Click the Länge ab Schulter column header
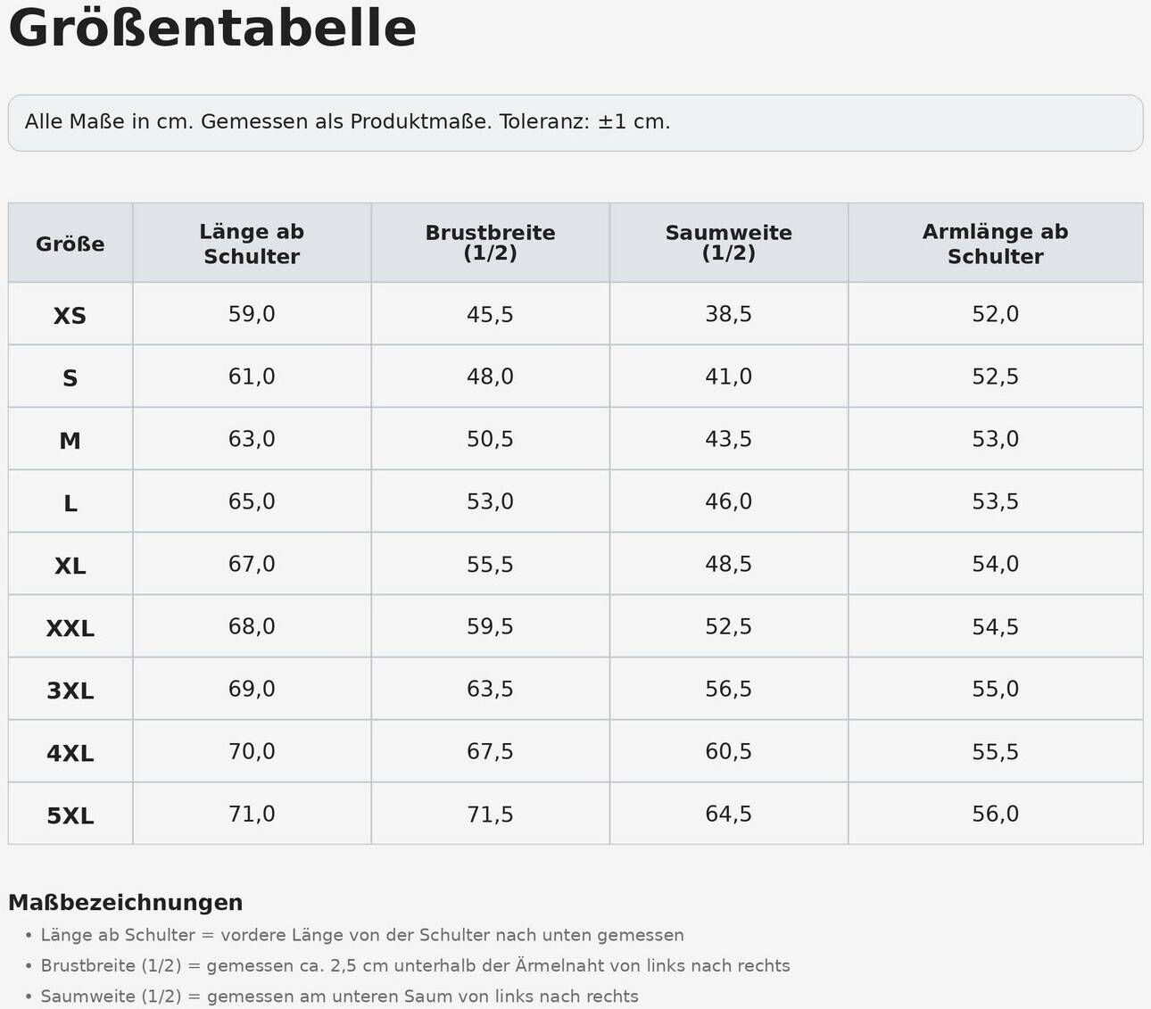The height and width of the screenshot is (1009, 1151). click(x=252, y=243)
